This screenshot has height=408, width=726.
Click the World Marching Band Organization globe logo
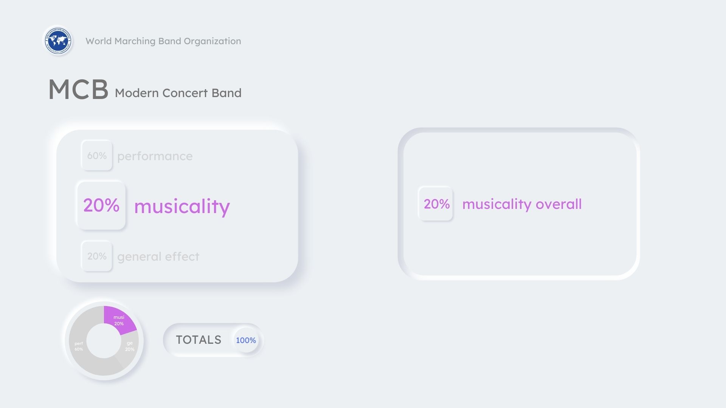point(58,40)
